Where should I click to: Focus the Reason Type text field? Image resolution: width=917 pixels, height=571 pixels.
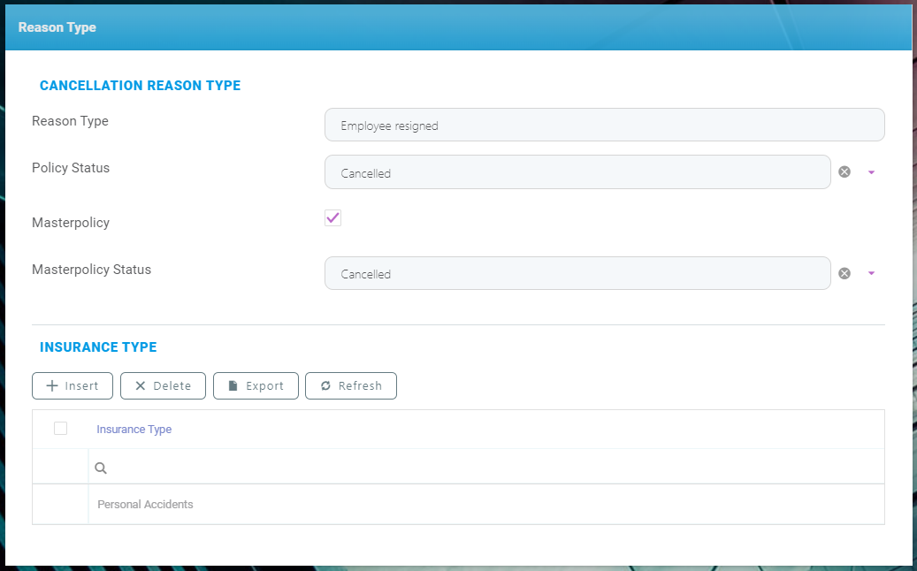pos(604,126)
